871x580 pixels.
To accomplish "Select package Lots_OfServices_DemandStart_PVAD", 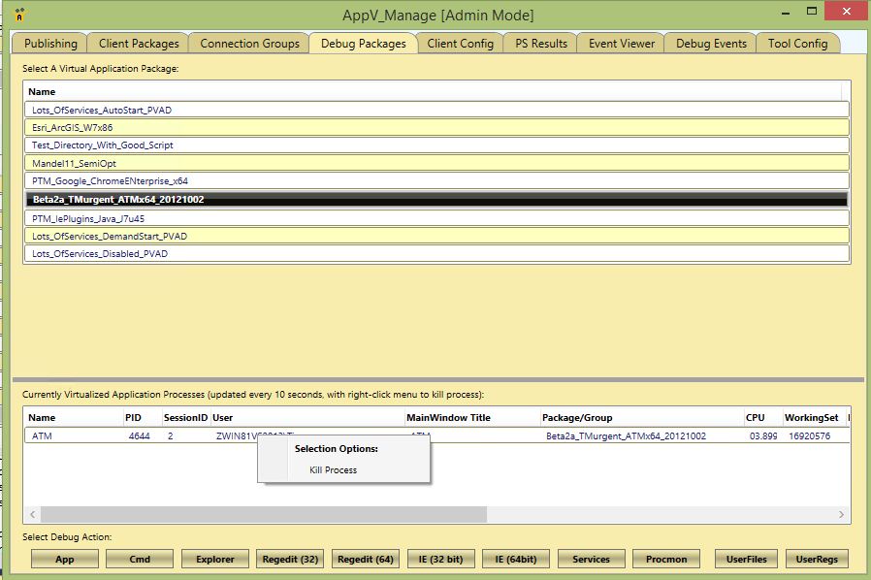I will tap(436, 236).
